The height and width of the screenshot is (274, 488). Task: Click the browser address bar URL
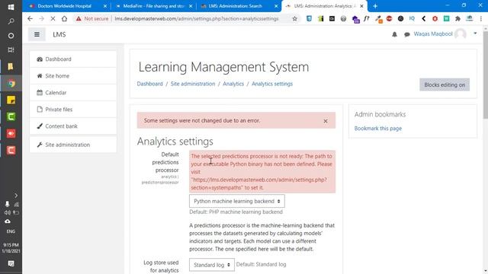pyautogui.click(x=197, y=18)
